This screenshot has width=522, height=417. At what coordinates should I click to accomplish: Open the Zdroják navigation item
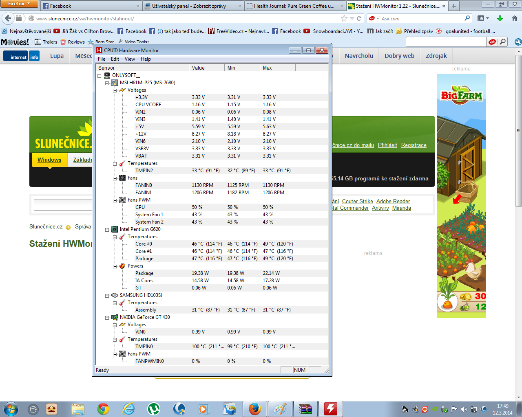tap(436, 56)
